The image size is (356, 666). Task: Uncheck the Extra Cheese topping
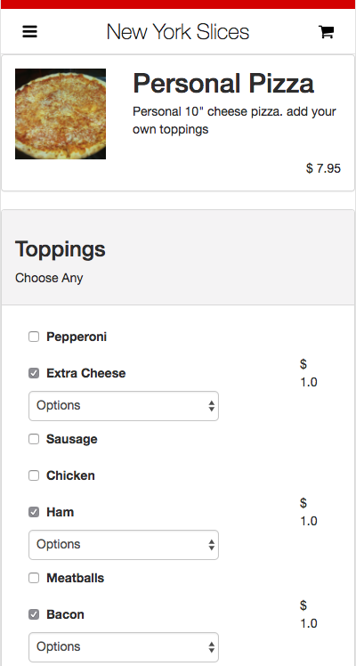[34, 373]
